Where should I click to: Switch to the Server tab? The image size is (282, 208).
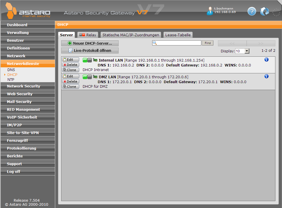(x=66, y=35)
